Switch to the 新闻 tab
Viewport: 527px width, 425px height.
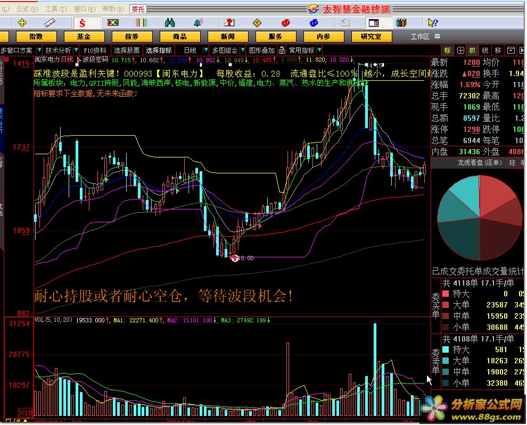tap(228, 36)
